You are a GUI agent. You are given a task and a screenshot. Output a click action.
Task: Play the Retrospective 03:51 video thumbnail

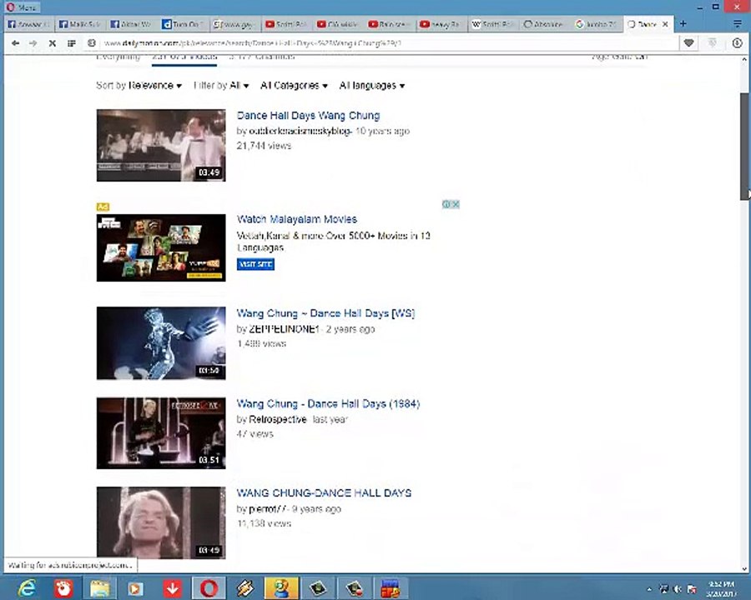pos(161,433)
